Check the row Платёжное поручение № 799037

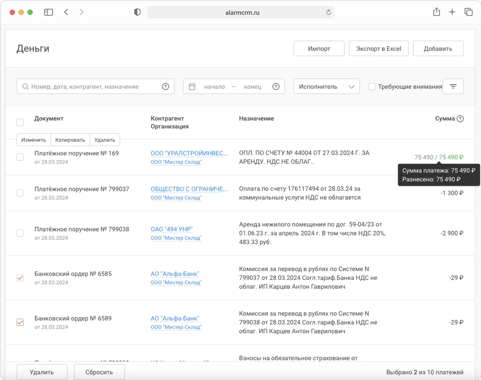pyautogui.click(x=20, y=193)
